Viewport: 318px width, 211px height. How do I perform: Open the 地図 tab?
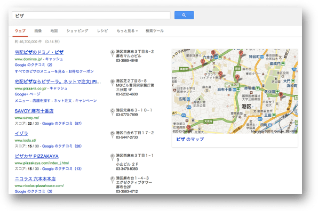[x=54, y=31]
